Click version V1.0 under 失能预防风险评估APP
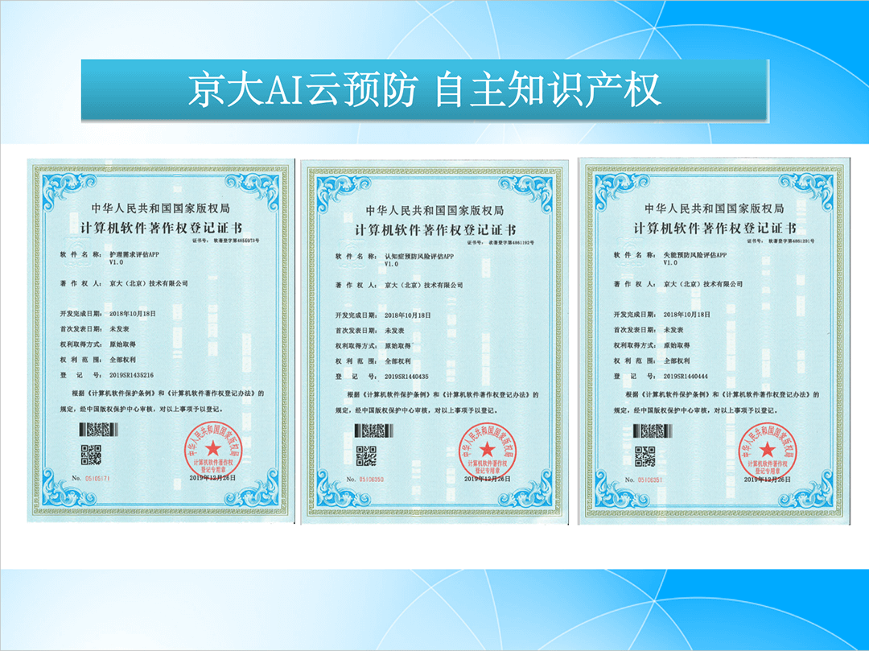Screen dimensions: 869x651 [x=670, y=262]
